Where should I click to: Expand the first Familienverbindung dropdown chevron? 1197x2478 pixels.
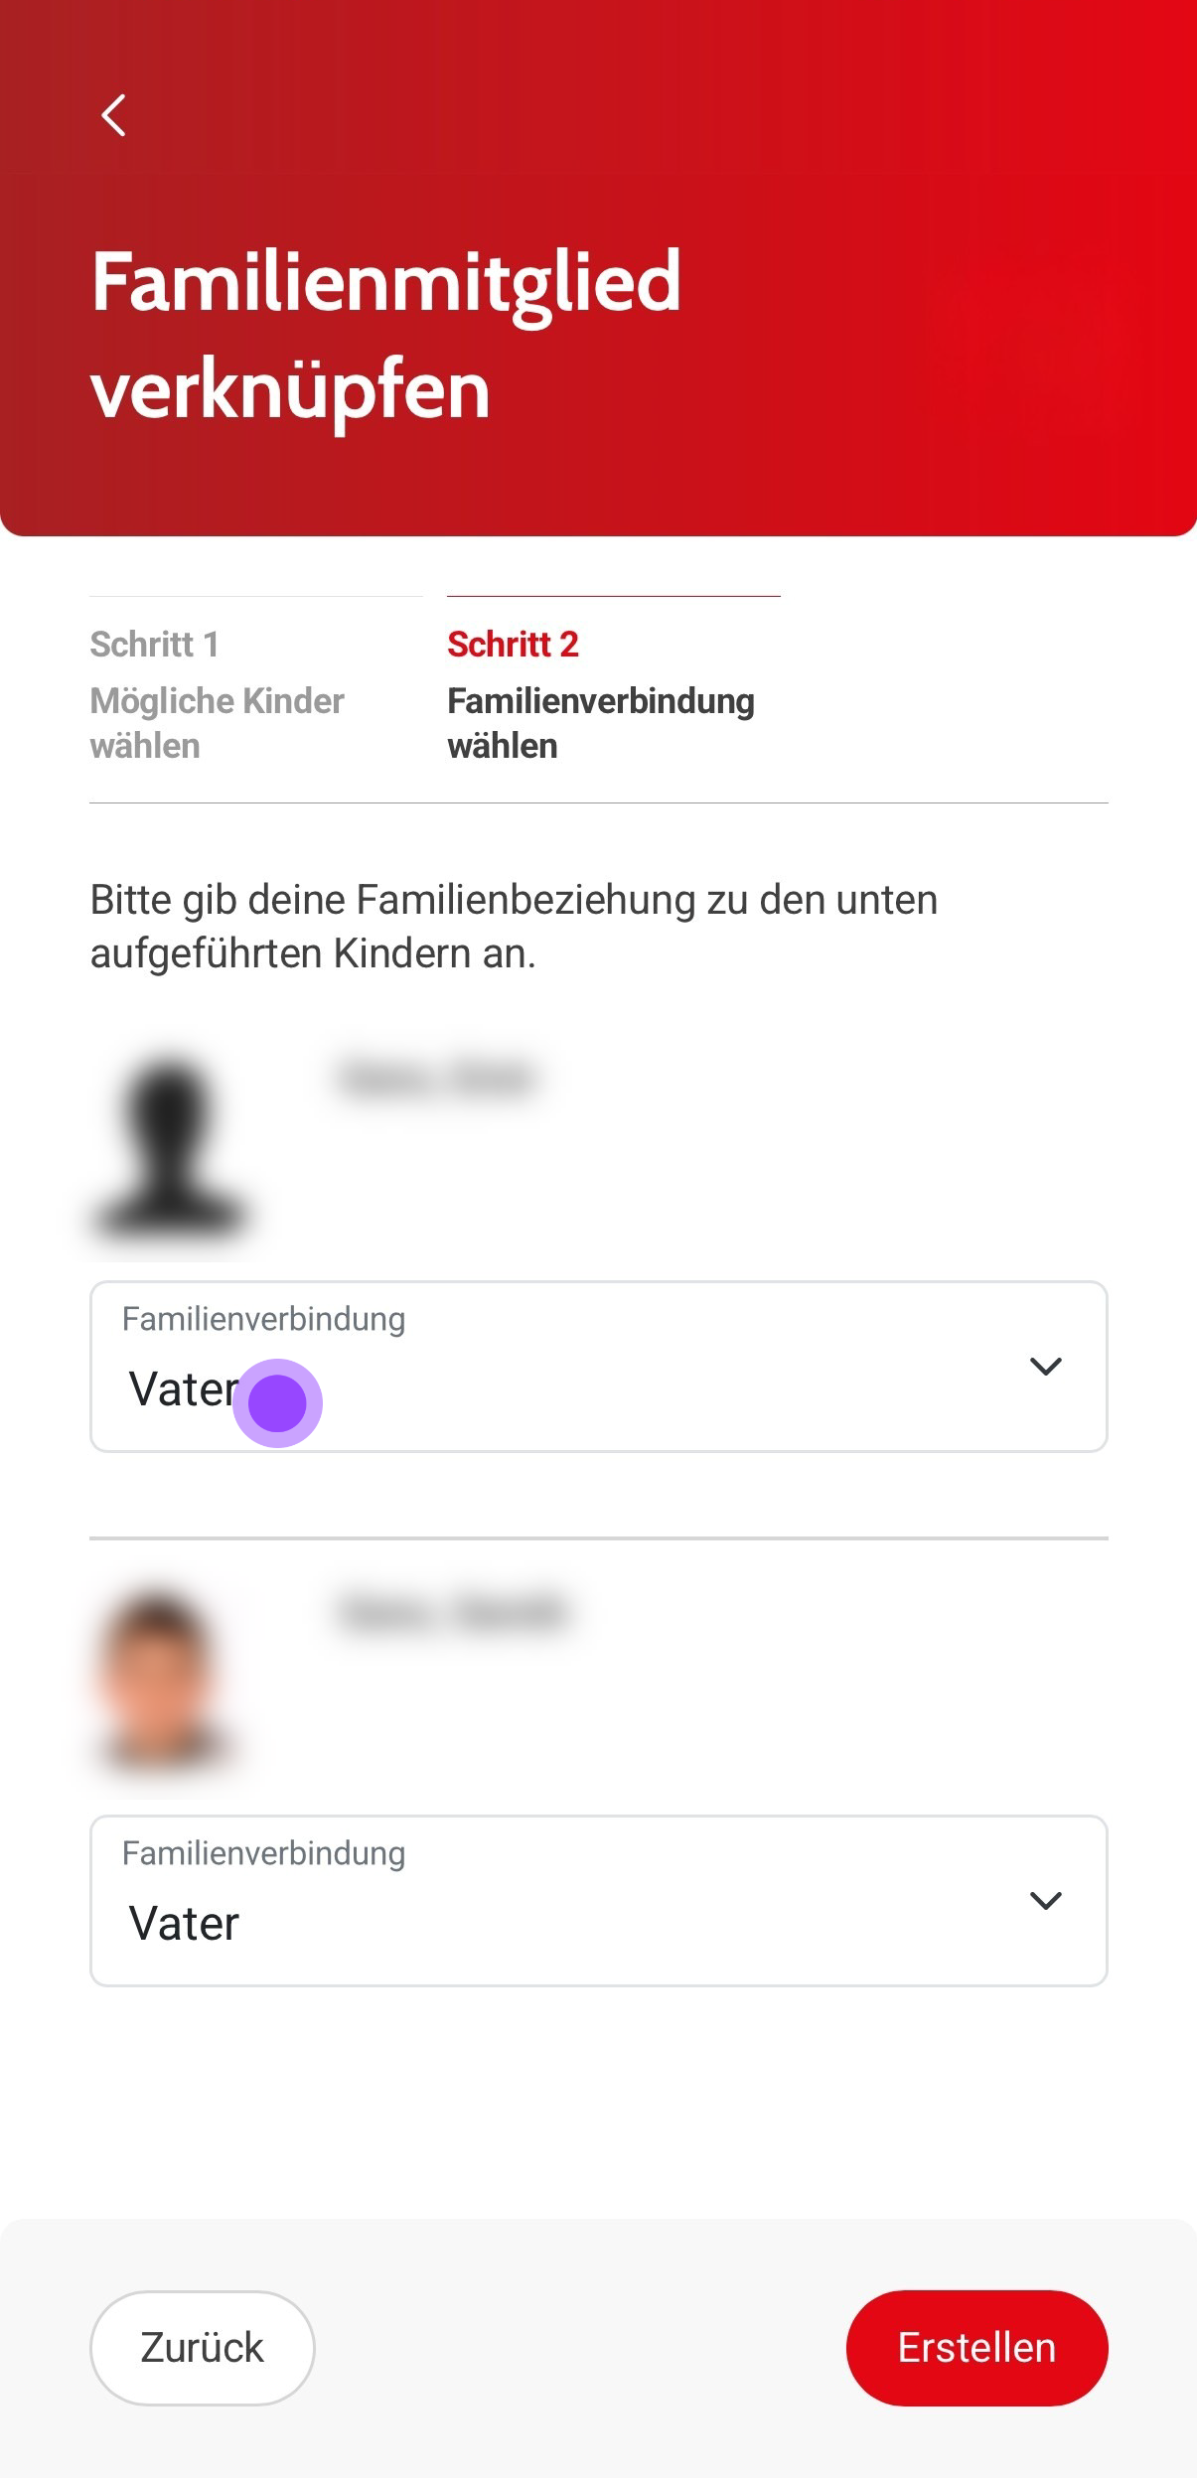point(1045,1367)
